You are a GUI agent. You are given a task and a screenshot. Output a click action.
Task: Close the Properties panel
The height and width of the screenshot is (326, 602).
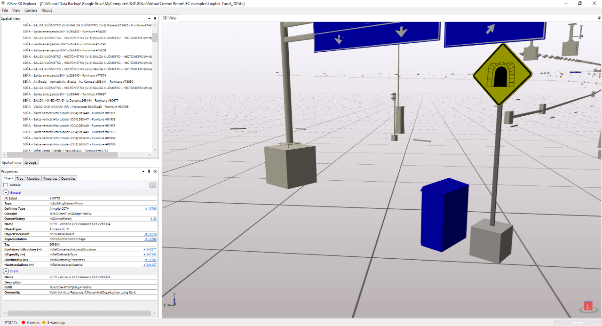coord(155,172)
